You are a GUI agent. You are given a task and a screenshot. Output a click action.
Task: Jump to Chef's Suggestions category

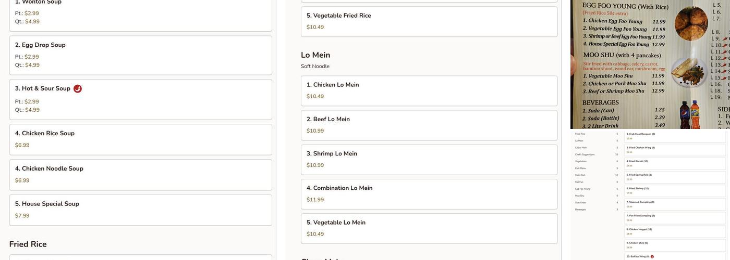[585, 154]
